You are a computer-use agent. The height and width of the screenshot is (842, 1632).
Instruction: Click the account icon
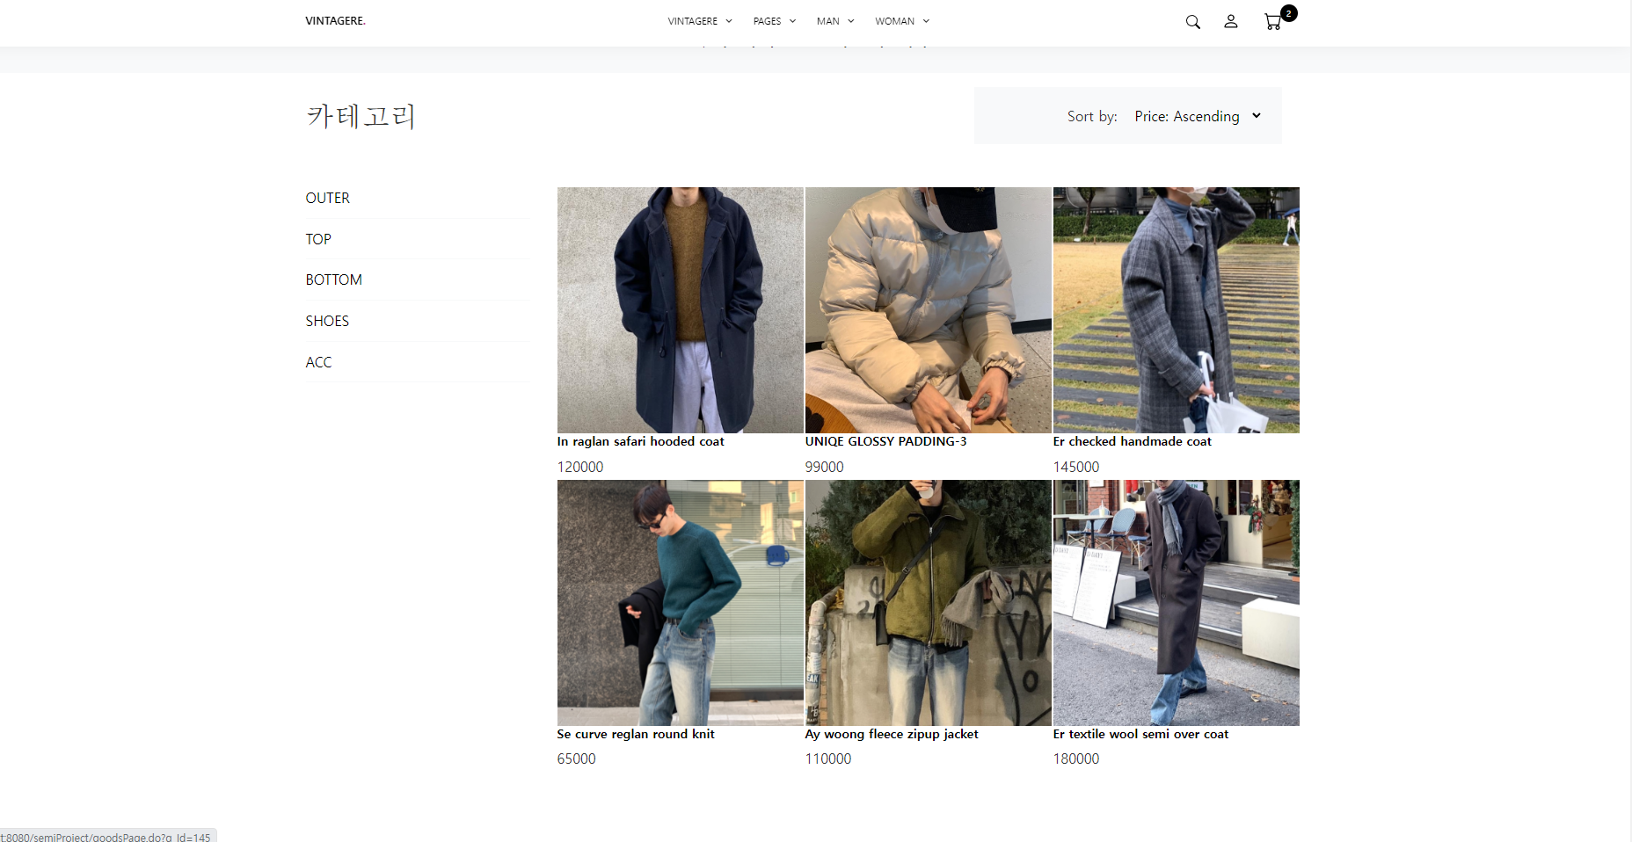point(1230,22)
